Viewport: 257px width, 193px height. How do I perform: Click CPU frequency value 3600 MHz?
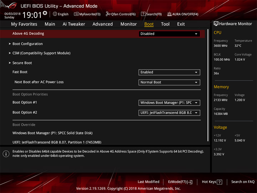[221, 46]
